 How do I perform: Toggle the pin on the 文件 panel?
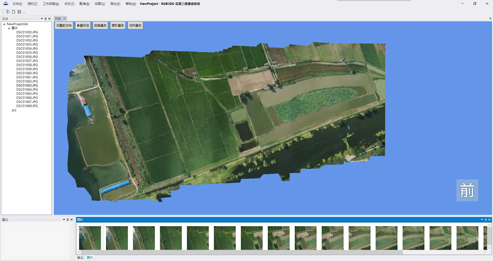point(46,19)
